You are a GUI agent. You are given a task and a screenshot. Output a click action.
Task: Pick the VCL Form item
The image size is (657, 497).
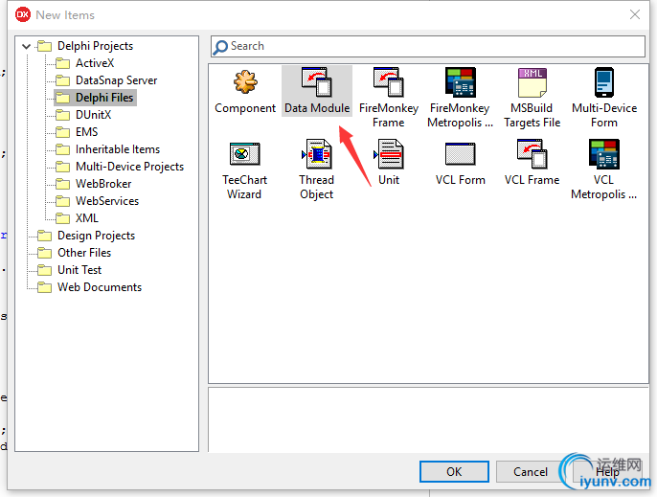(460, 163)
